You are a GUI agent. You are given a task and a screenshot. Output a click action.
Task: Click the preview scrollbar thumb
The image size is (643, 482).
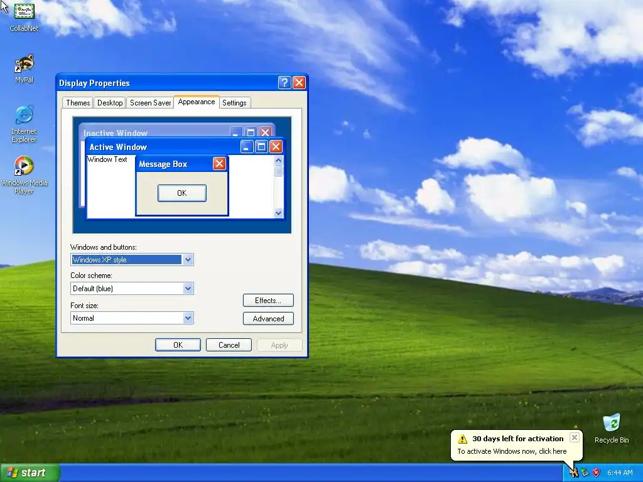[278, 171]
